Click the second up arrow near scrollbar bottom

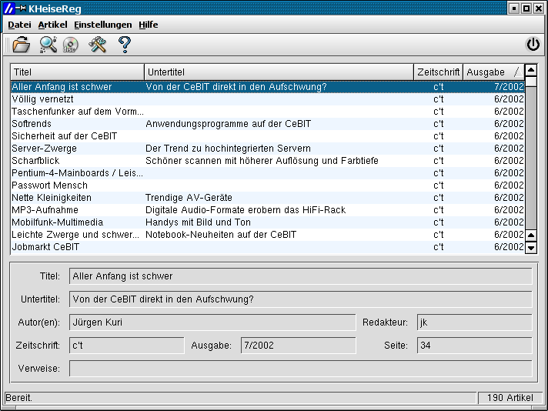531,236
